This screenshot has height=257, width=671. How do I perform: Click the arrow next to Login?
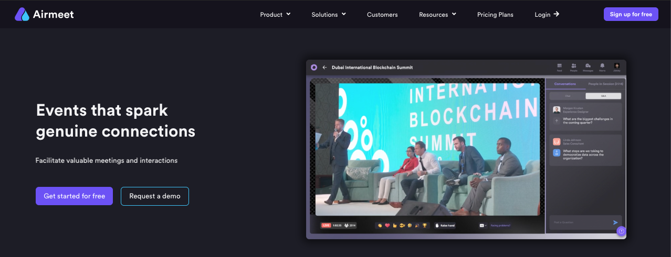[x=556, y=14]
